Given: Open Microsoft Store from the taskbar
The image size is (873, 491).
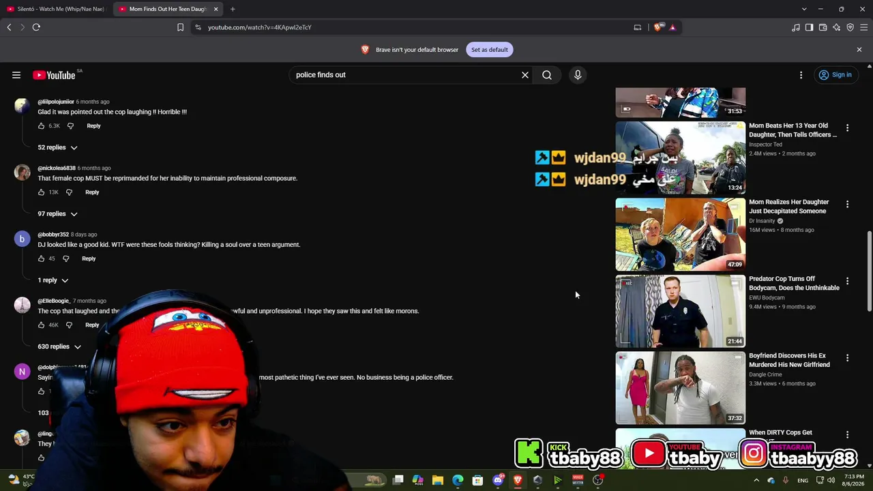Looking at the screenshot, I should tap(477, 480).
